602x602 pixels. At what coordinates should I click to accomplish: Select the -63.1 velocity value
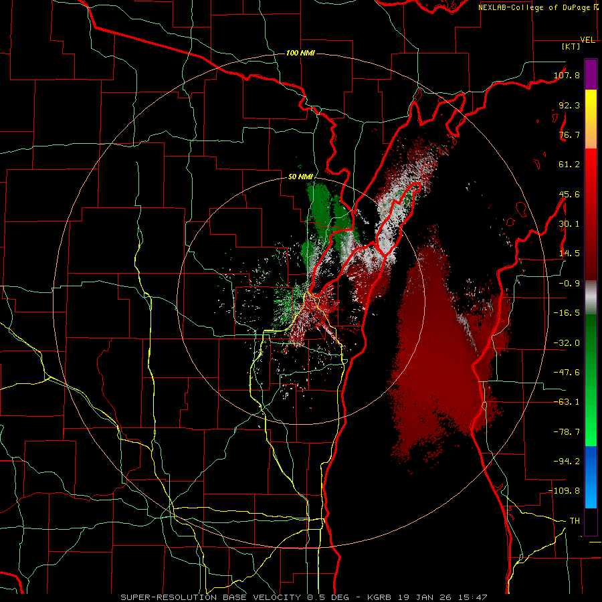click(x=567, y=401)
